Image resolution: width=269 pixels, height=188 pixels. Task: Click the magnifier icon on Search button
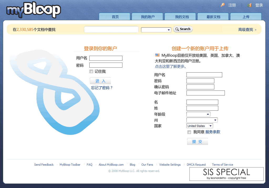177,29
